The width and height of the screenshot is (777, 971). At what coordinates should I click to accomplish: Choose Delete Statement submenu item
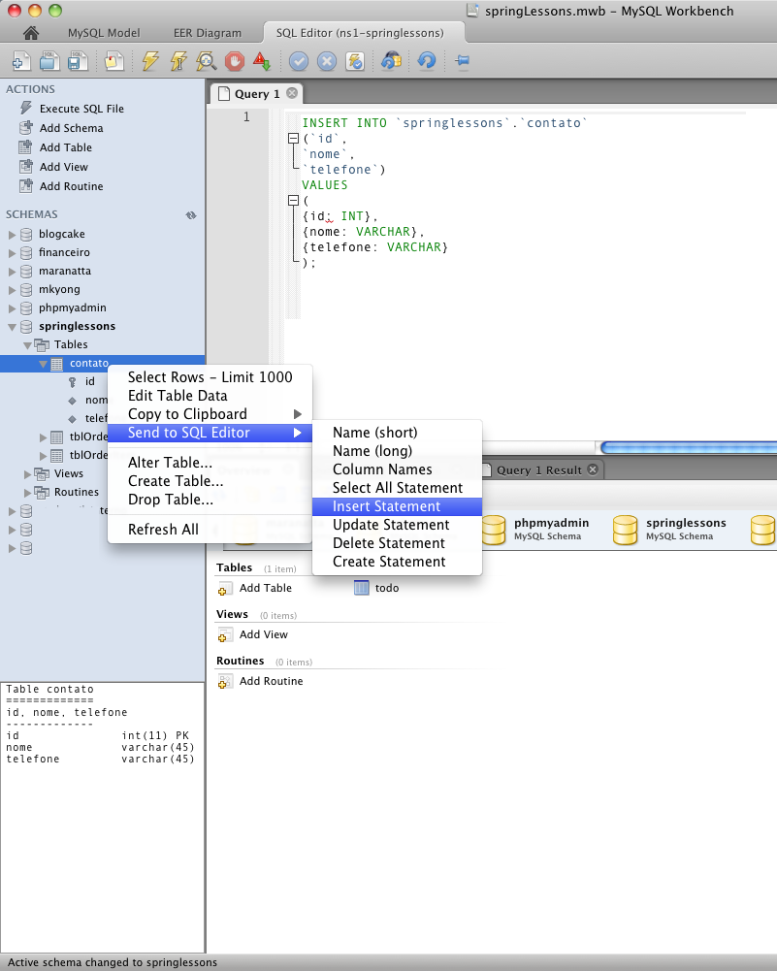coord(397,543)
